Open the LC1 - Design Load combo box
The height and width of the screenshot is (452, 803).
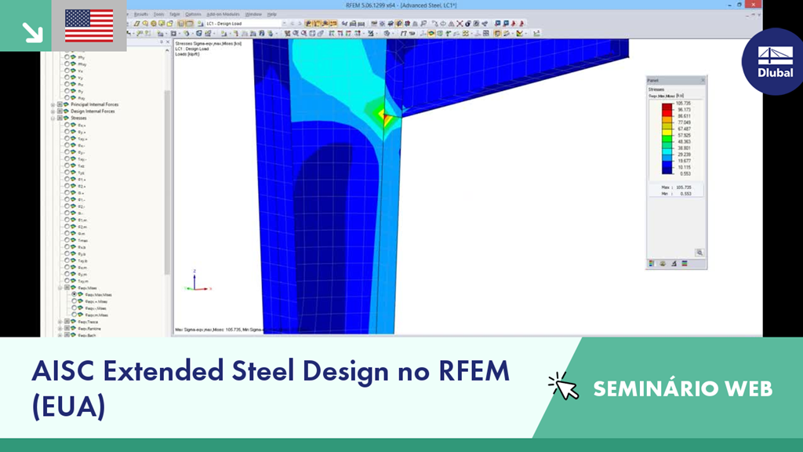[246, 24]
